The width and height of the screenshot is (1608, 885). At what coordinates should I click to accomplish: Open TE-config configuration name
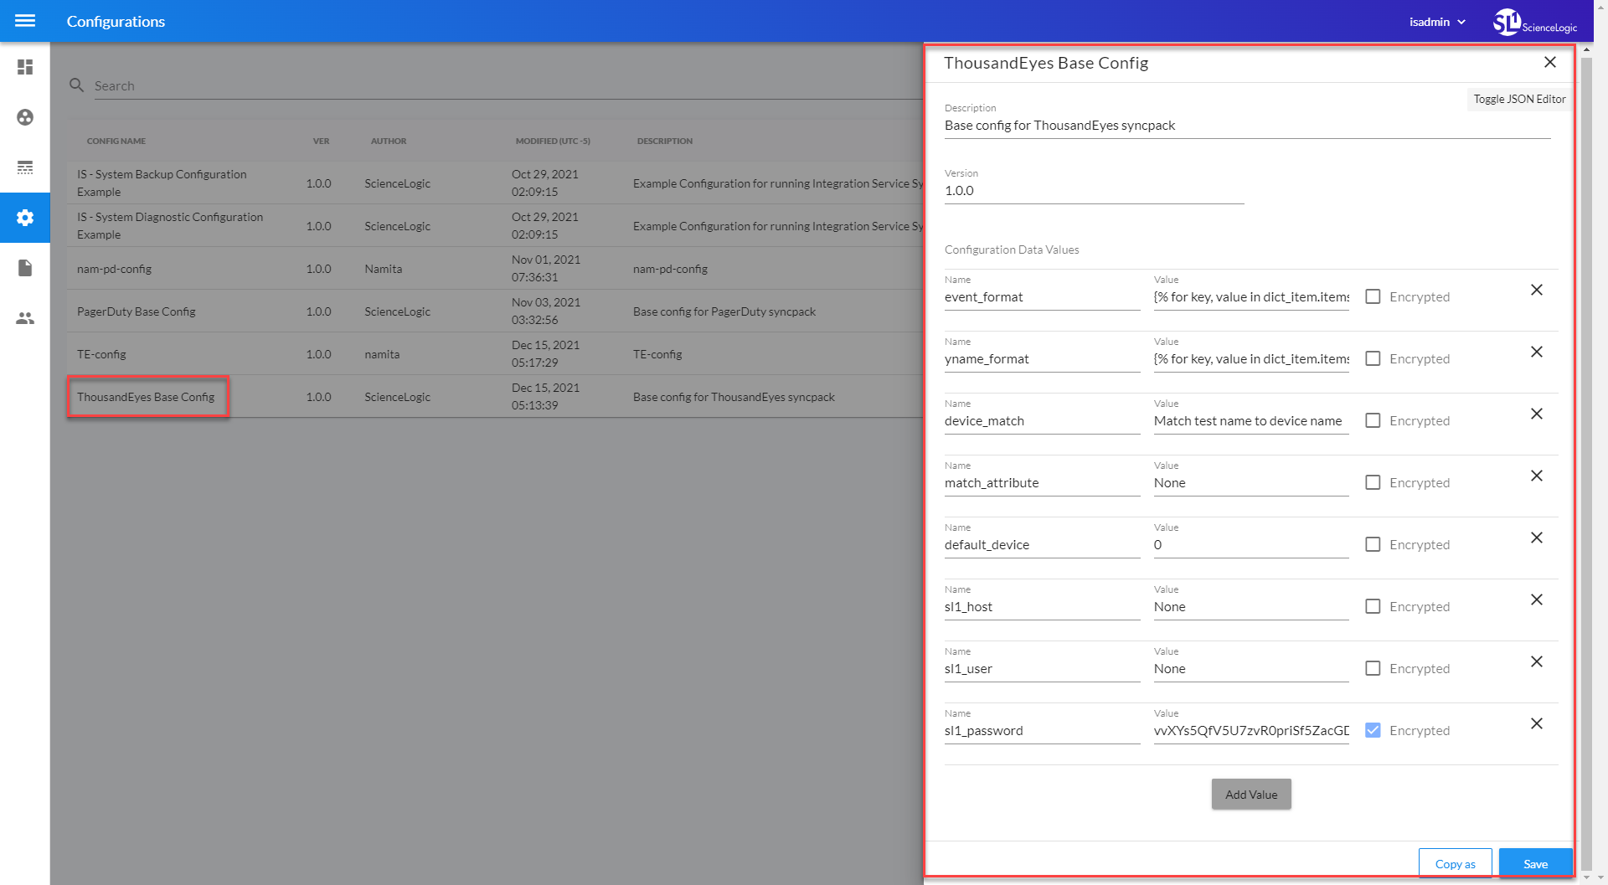[x=101, y=354]
